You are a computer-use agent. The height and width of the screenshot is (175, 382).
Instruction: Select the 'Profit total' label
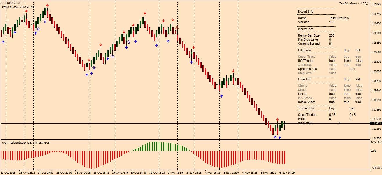tap(305, 123)
